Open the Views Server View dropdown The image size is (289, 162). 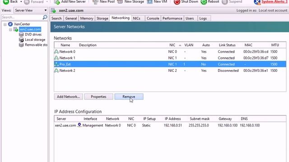(31, 10)
